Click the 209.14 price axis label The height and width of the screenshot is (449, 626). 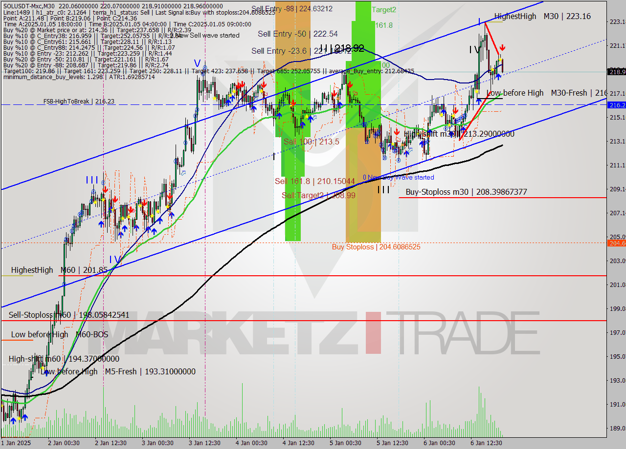pyautogui.click(x=618, y=189)
